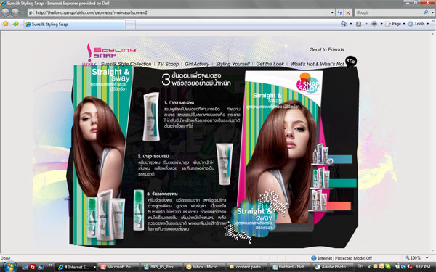This screenshot has width=436, height=272.
Task: Open the Home button dropdown arrow
Action: coord(351,24)
